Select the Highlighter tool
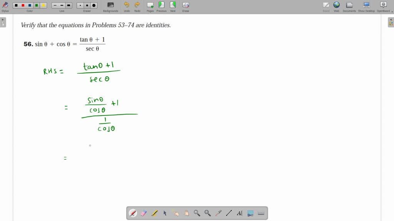The height and width of the screenshot is (221, 394). point(154,213)
